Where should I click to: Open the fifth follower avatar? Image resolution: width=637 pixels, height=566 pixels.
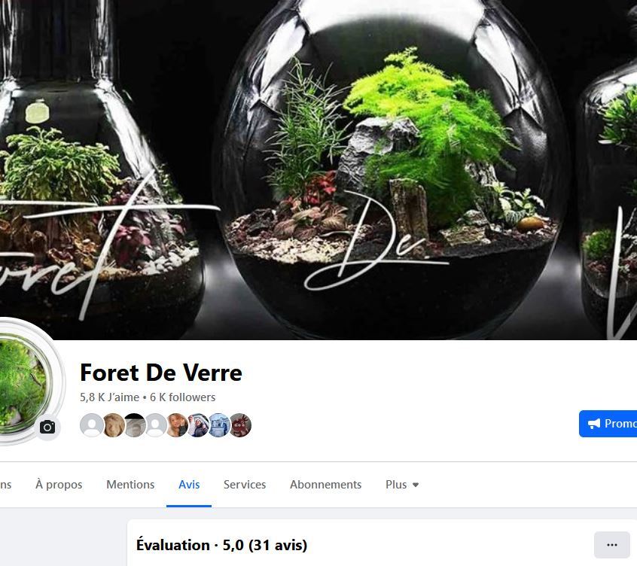(x=176, y=425)
